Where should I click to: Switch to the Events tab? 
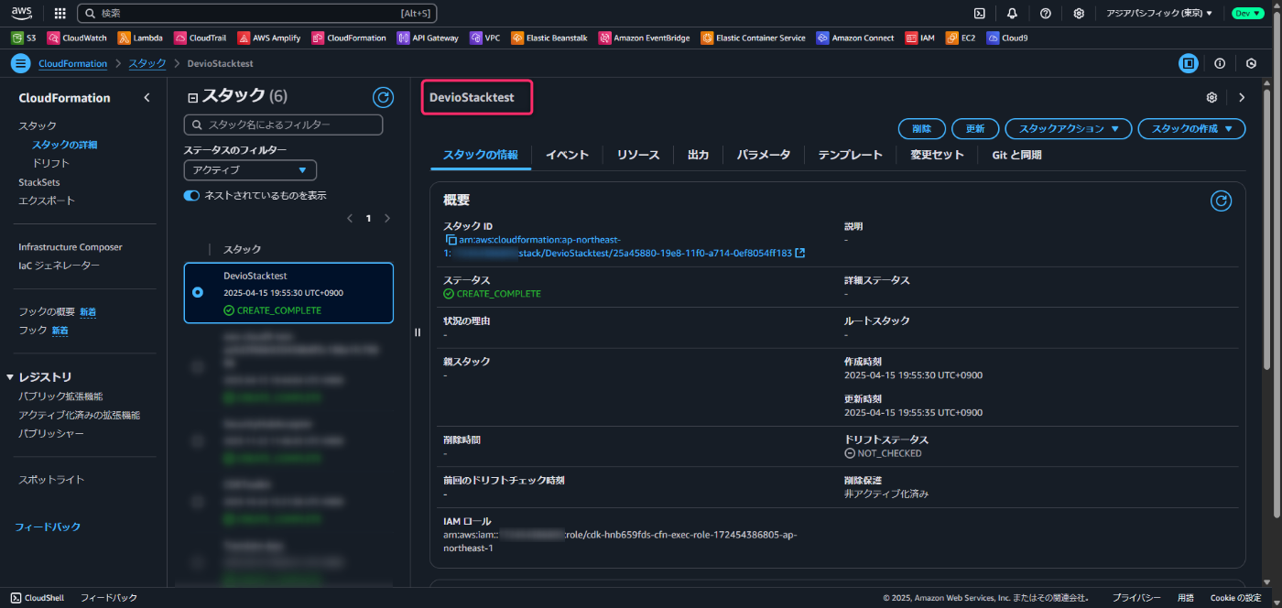[x=567, y=155]
